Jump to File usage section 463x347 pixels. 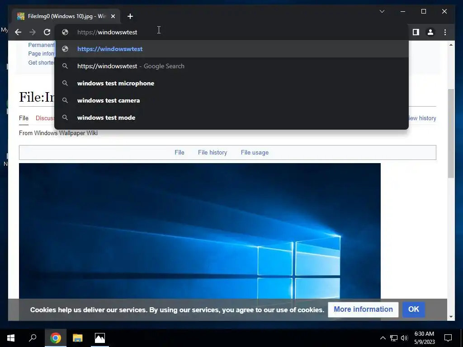pos(255,153)
